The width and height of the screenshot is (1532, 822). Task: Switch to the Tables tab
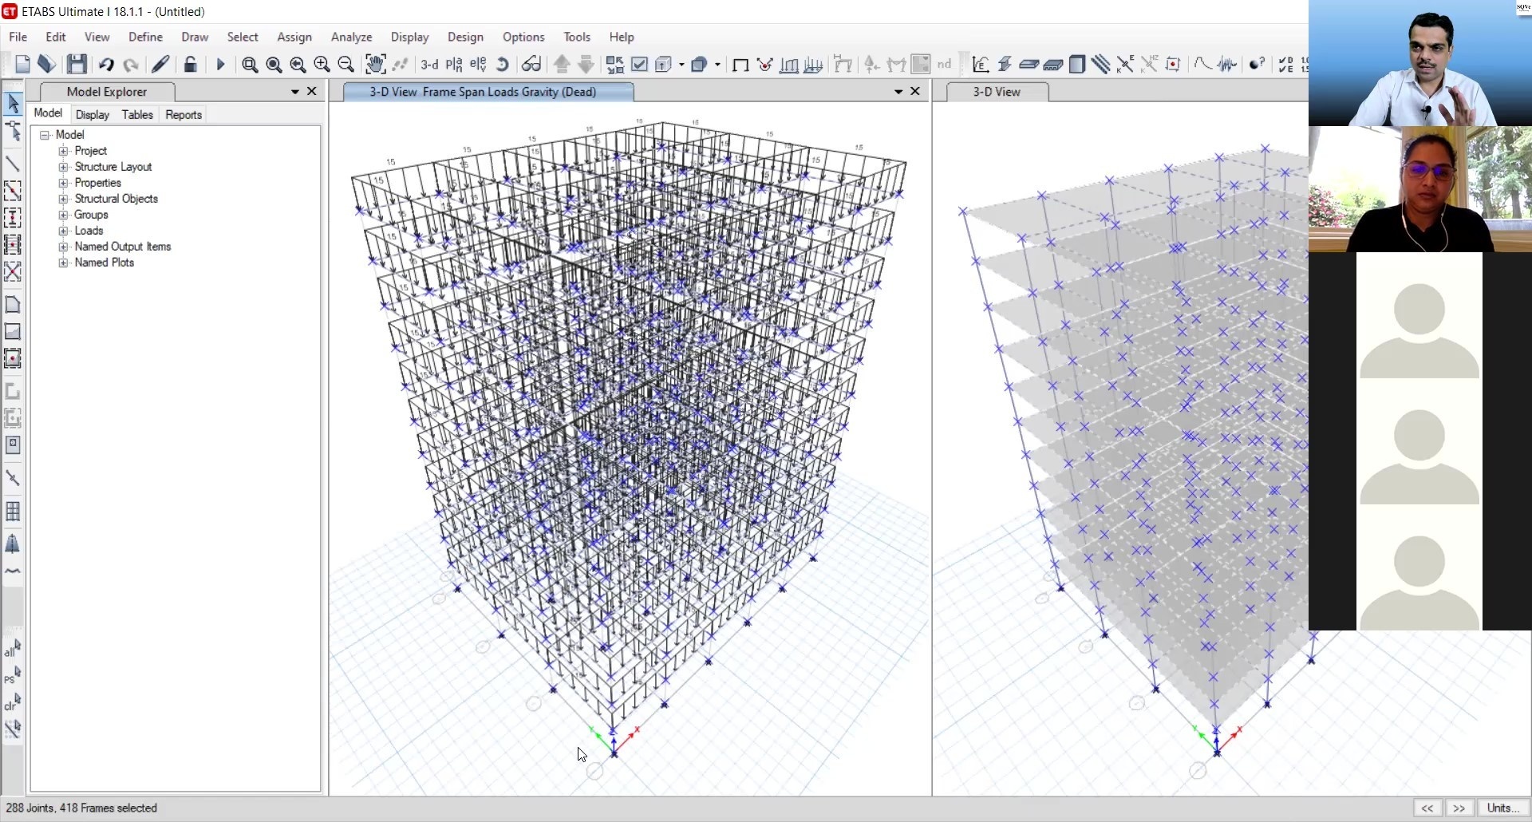tap(137, 115)
